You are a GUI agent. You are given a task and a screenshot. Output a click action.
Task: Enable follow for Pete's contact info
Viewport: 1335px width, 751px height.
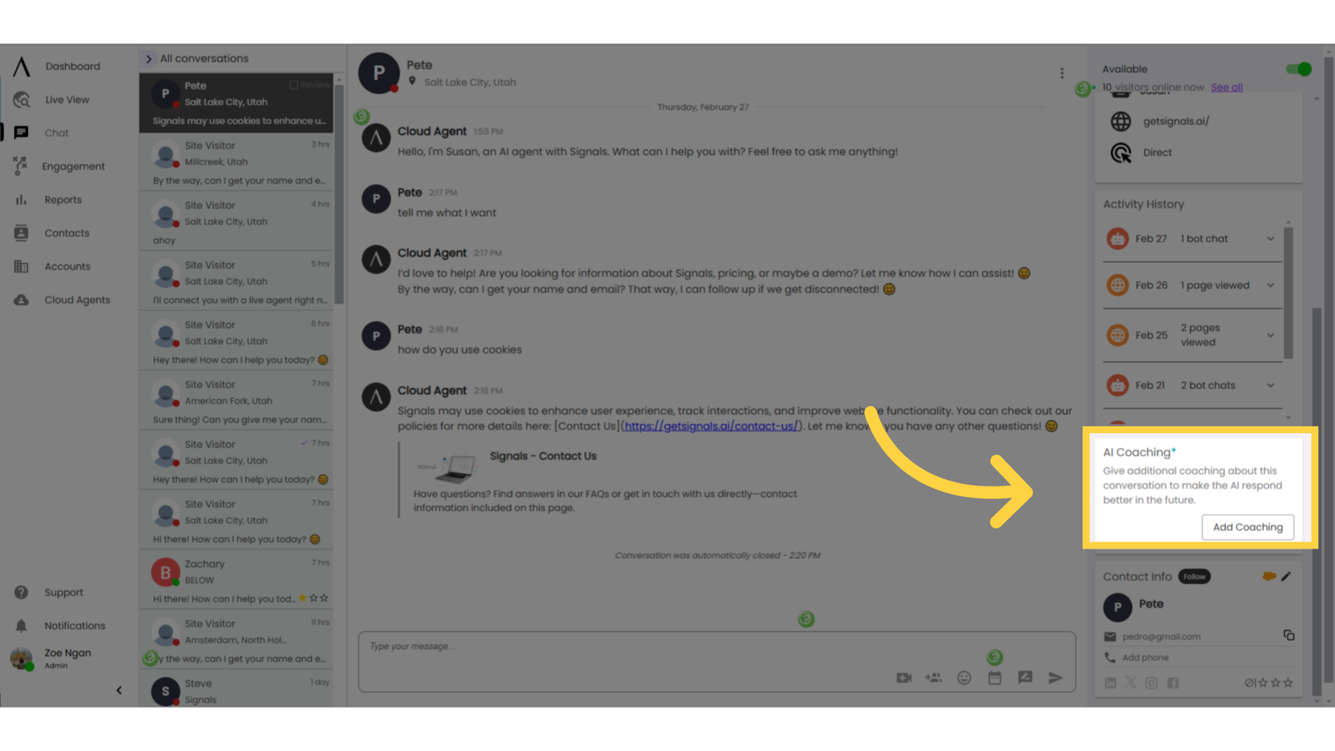coord(1194,575)
